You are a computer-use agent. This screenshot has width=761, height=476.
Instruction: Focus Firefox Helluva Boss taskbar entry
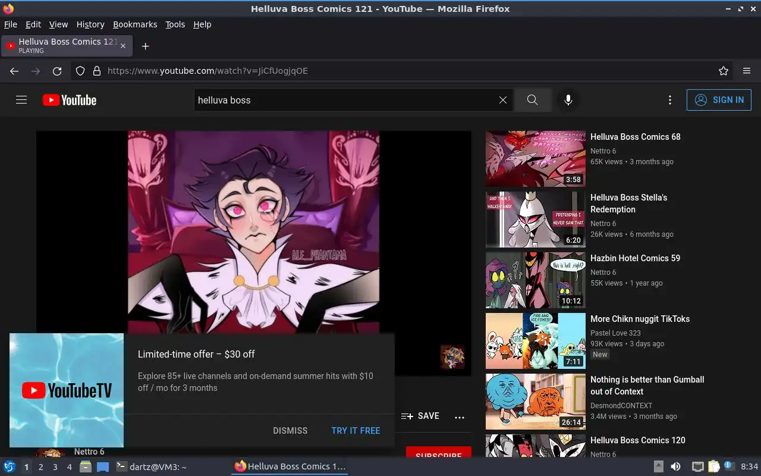tap(290, 466)
